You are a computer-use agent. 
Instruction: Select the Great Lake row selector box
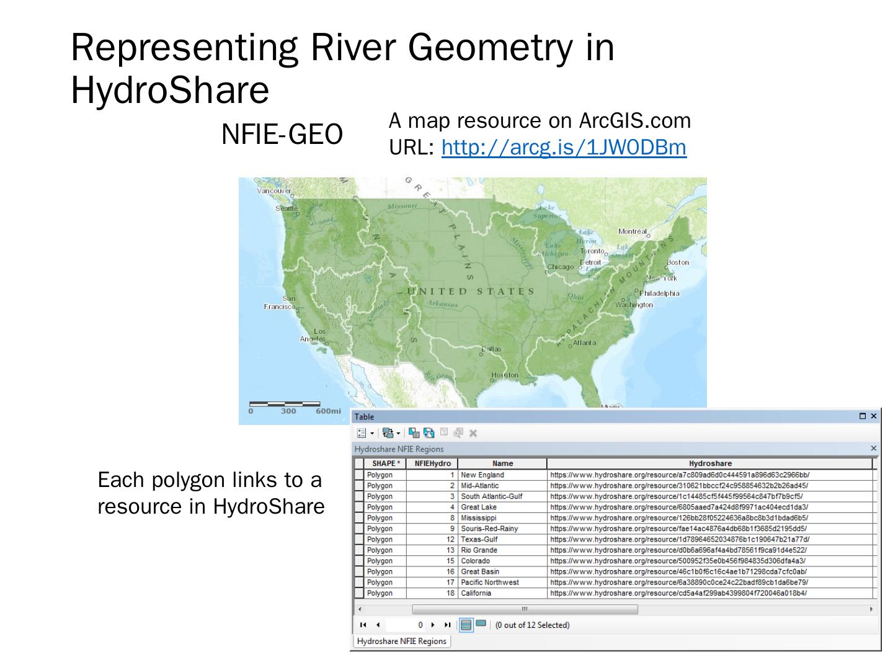(360, 507)
